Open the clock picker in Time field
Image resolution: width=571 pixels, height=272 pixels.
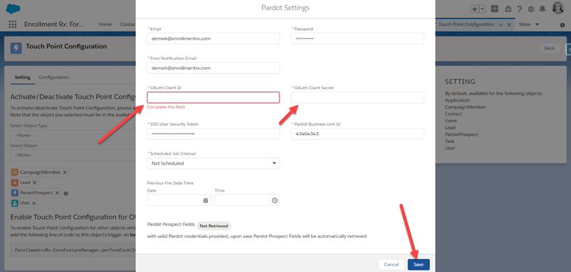point(275,200)
